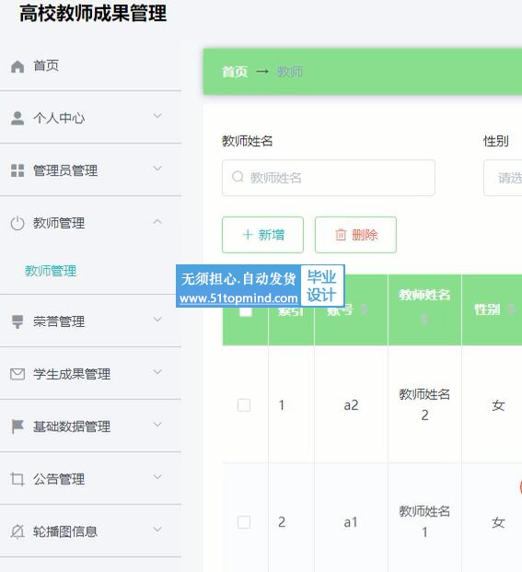Viewport: 522px width, 572px height.
Task: Expand the 个人中心 menu chevron
Action: click(157, 116)
